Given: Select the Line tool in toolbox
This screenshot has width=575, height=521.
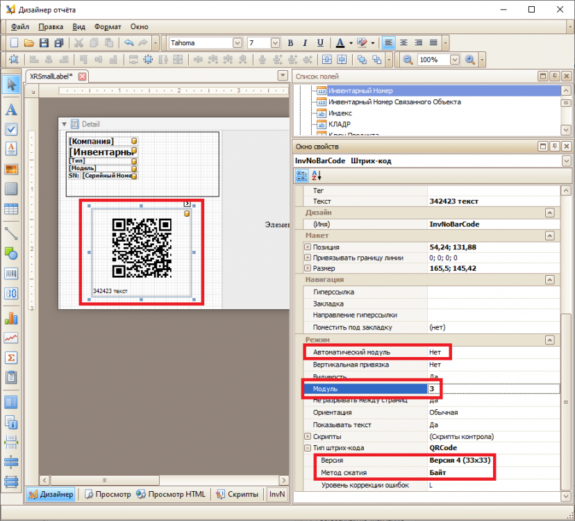Looking at the screenshot, I should [x=11, y=233].
